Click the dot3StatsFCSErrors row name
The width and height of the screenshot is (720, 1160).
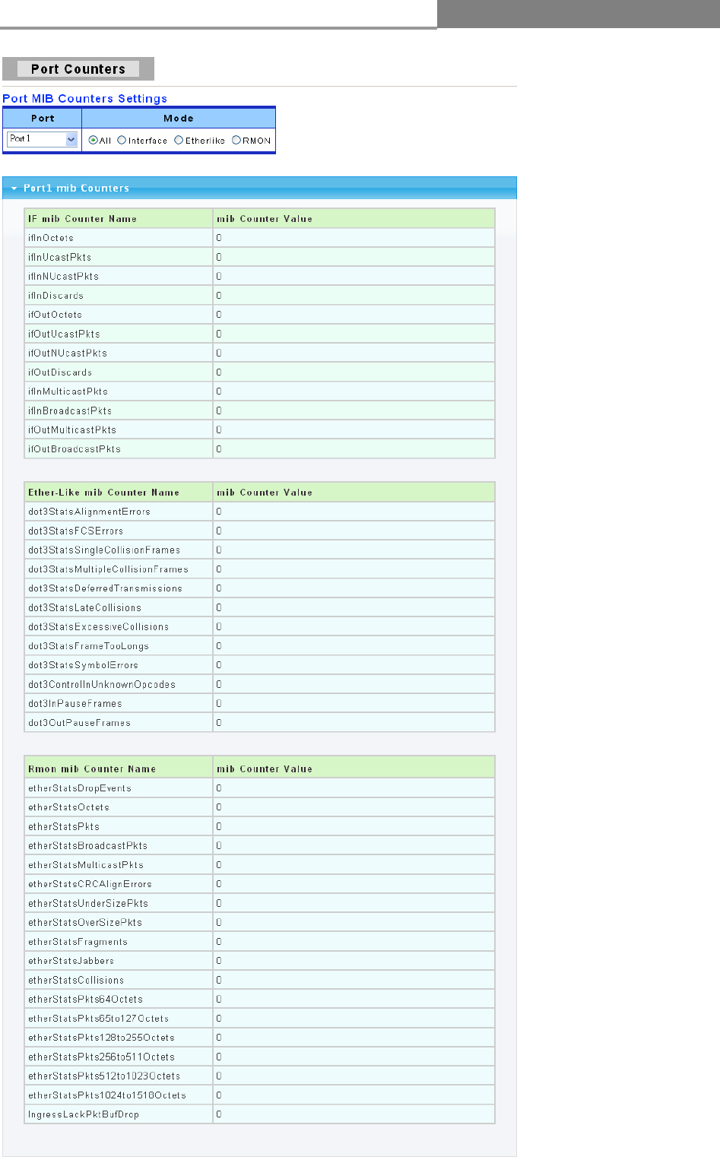(75, 531)
